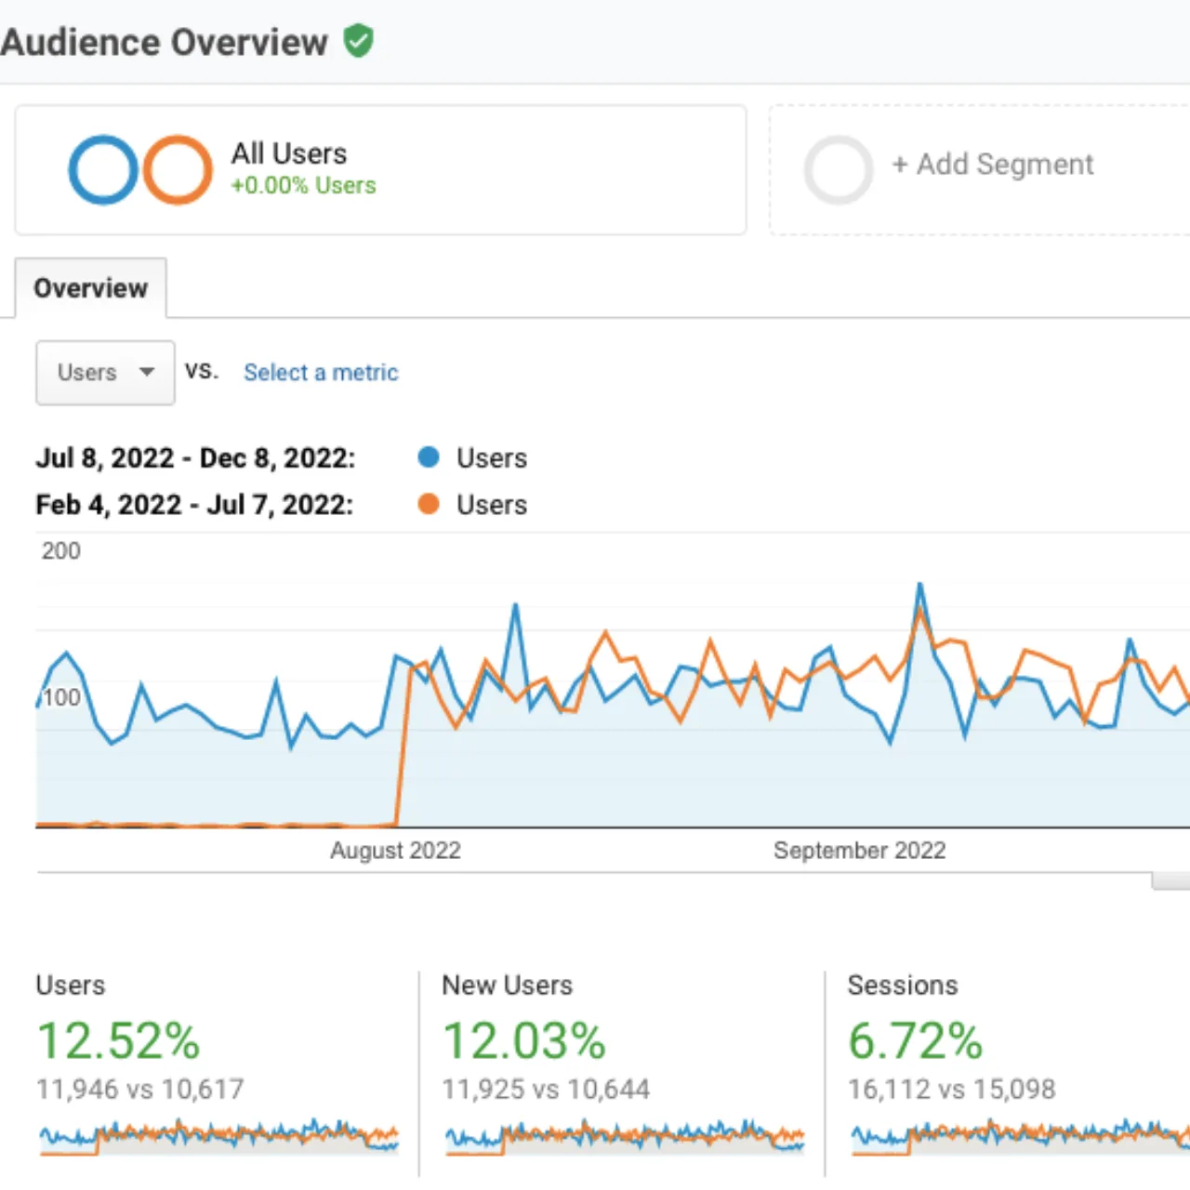This screenshot has height=1190, width=1190.
Task: Click the New Users sparkline thumbnail
Action: [x=625, y=1136]
